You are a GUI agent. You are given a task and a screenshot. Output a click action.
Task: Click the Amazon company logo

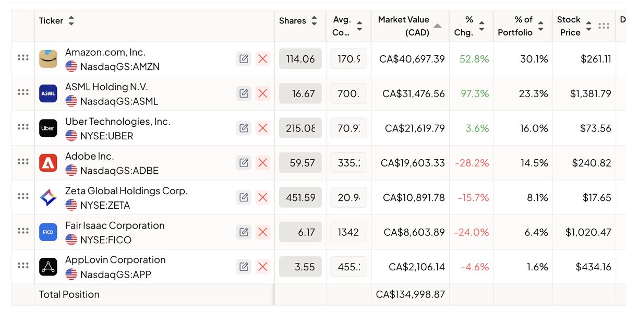click(48, 59)
